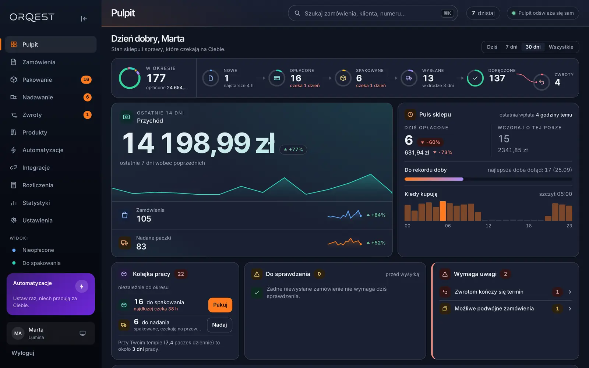Click the 'Do rekordu doby' progress bar
This screenshot has width=589, height=368.
pos(488,179)
